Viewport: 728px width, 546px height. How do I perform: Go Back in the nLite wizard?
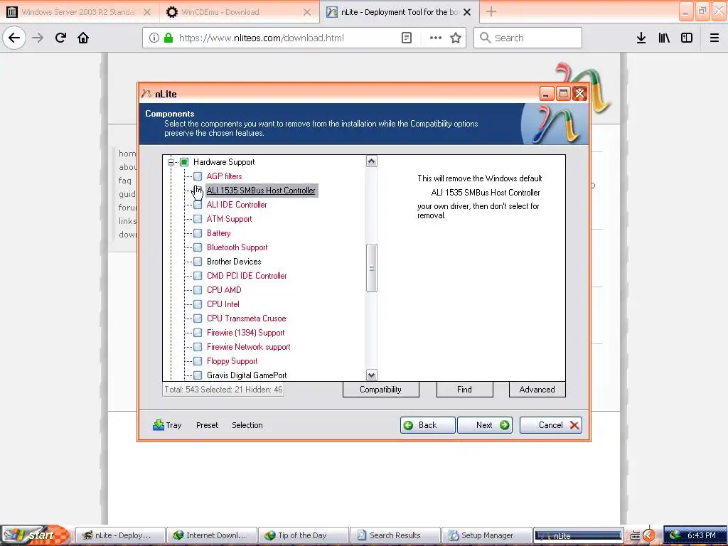[x=427, y=425]
